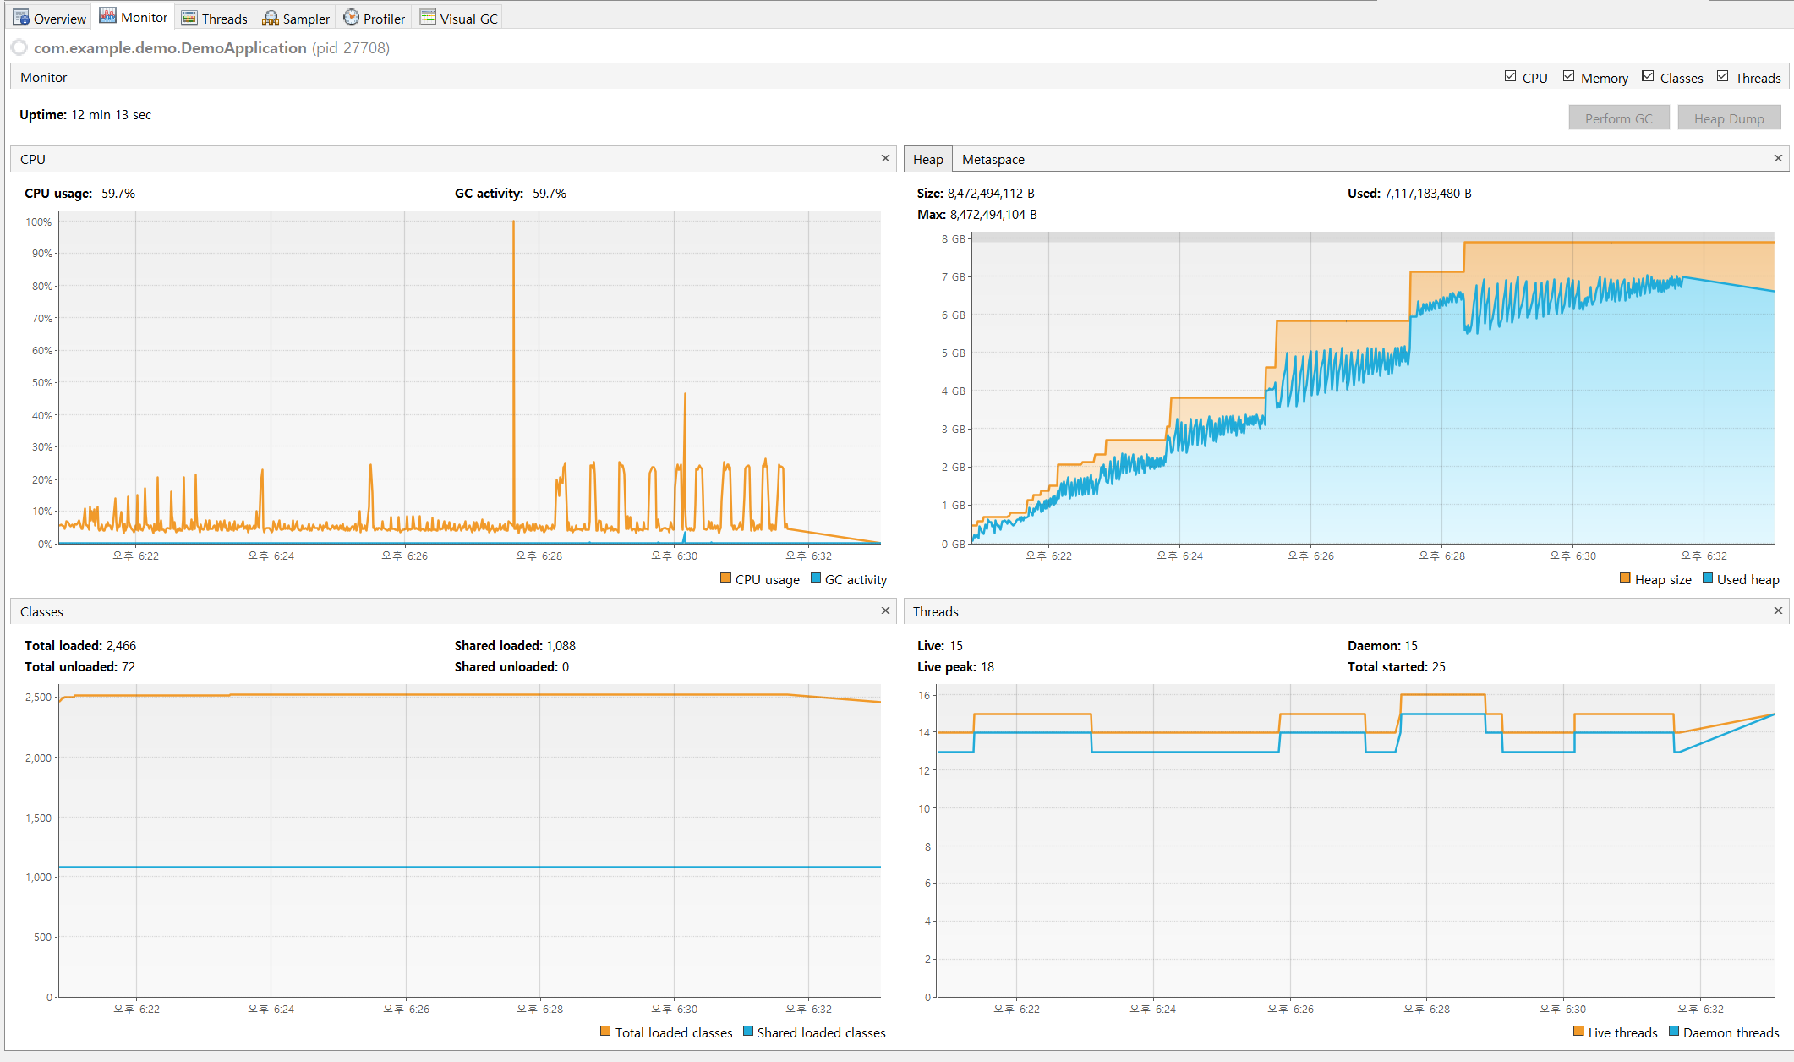
Task: Uncheck the CPU checkbox
Action: click(x=1510, y=76)
